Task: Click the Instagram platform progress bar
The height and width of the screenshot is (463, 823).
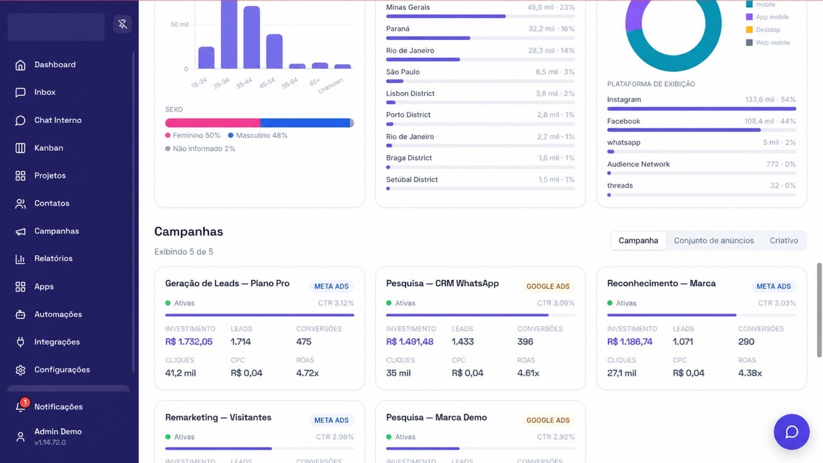Action: pos(701,109)
